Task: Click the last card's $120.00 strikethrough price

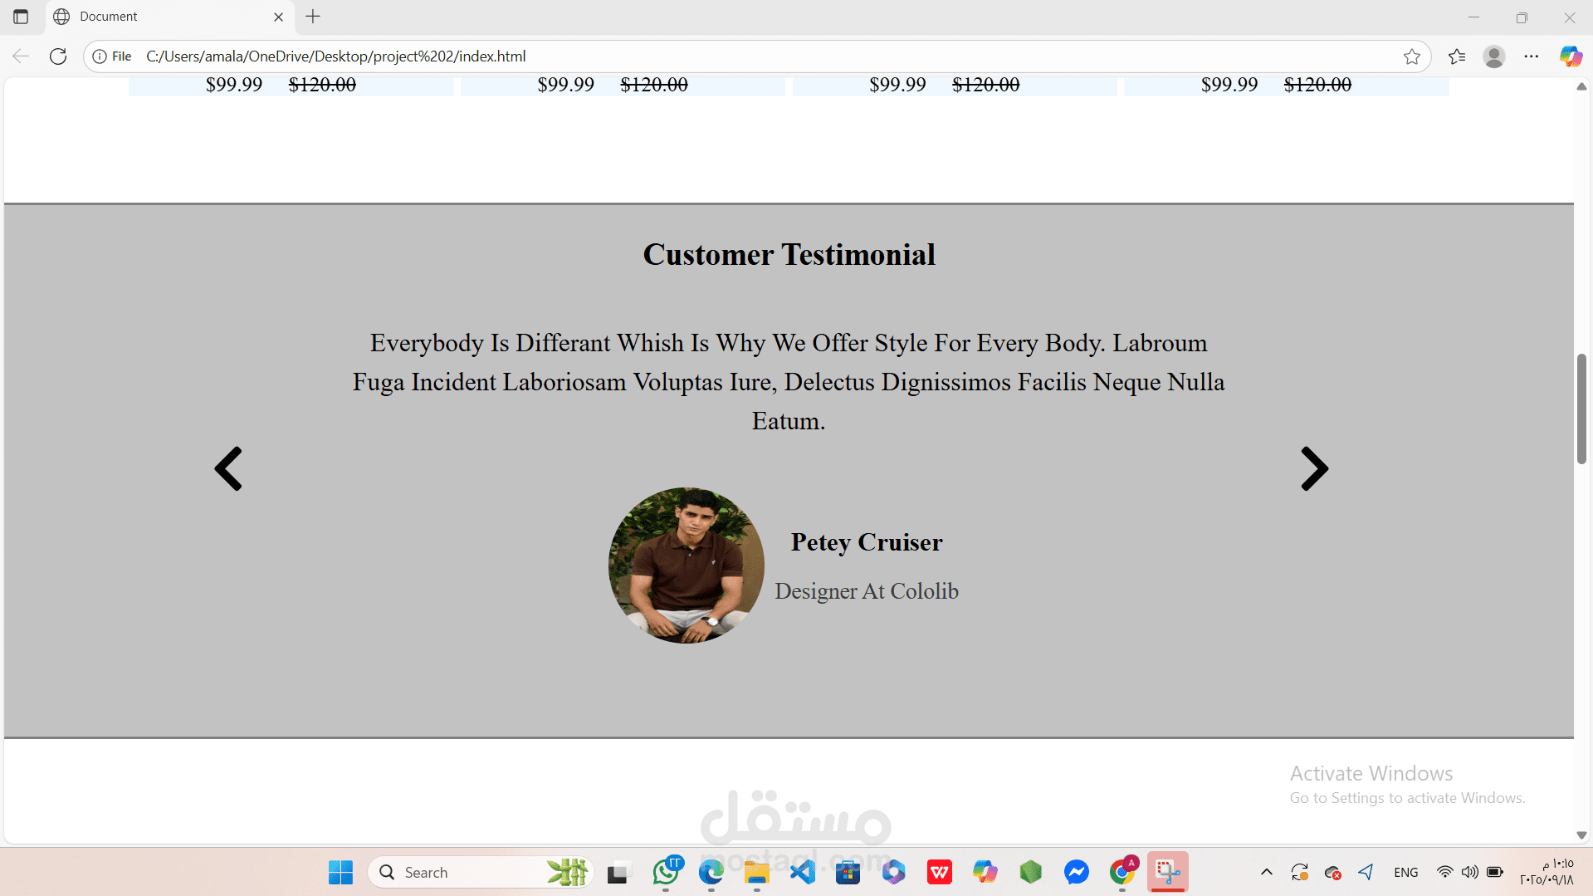Action: click(x=1317, y=85)
